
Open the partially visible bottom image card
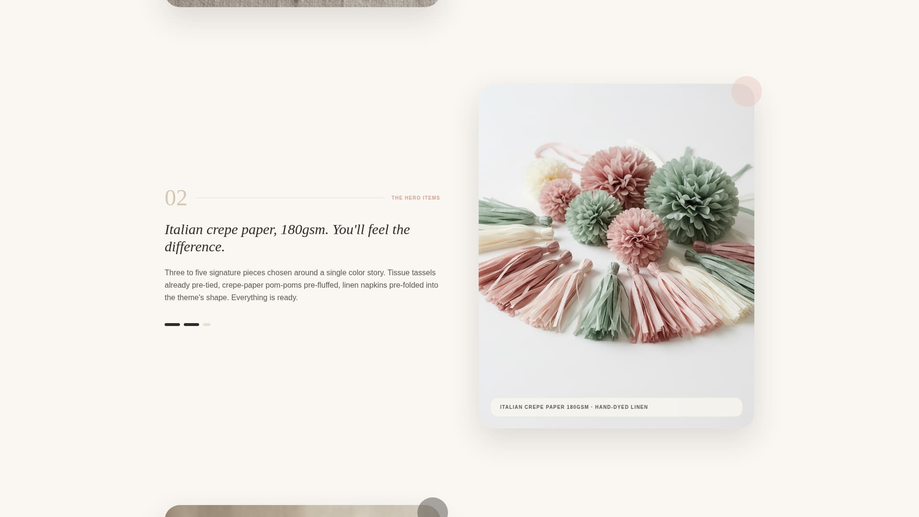click(302, 511)
